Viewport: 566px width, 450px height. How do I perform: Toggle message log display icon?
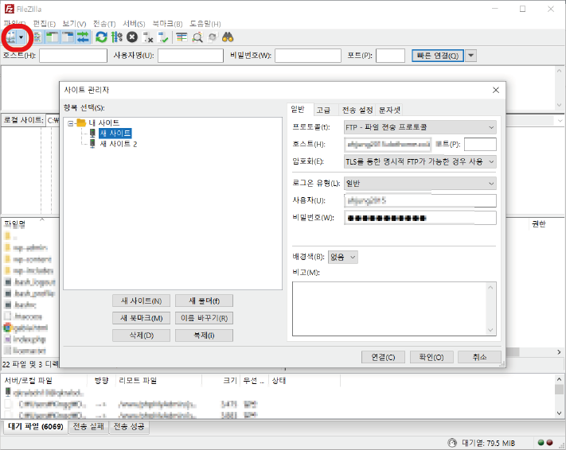tap(37, 37)
